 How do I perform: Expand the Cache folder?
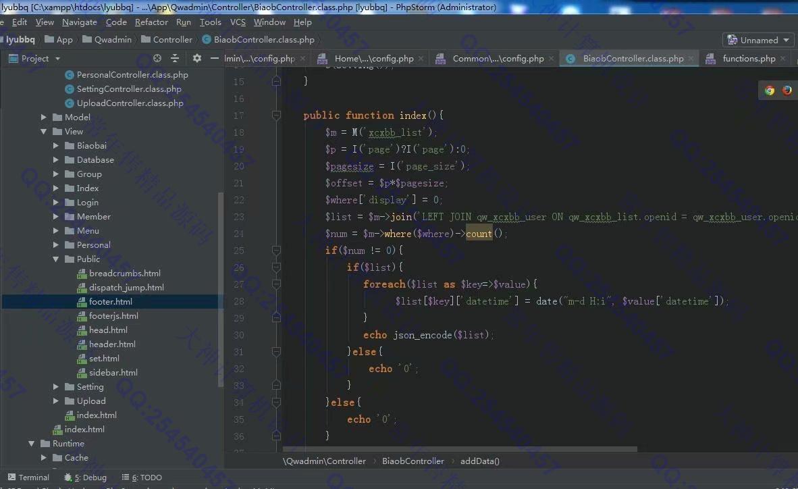44,459
